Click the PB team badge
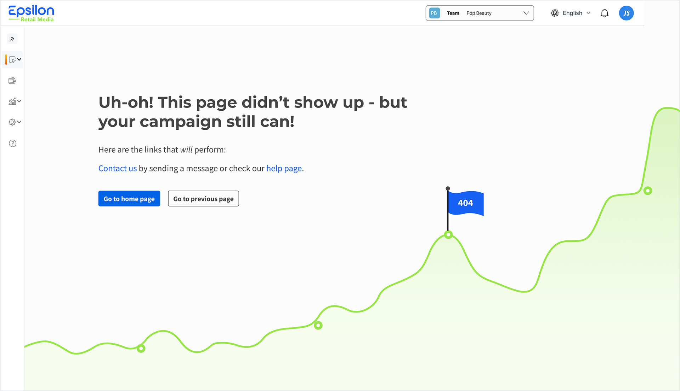This screenshot has height=391, width=680. (434, 13)
